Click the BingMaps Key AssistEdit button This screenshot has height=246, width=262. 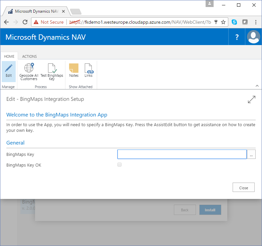[x=251, y=154]
